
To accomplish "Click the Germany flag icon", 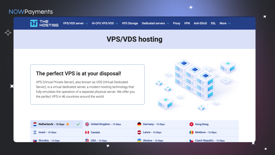I will click(x=139, y=124).
